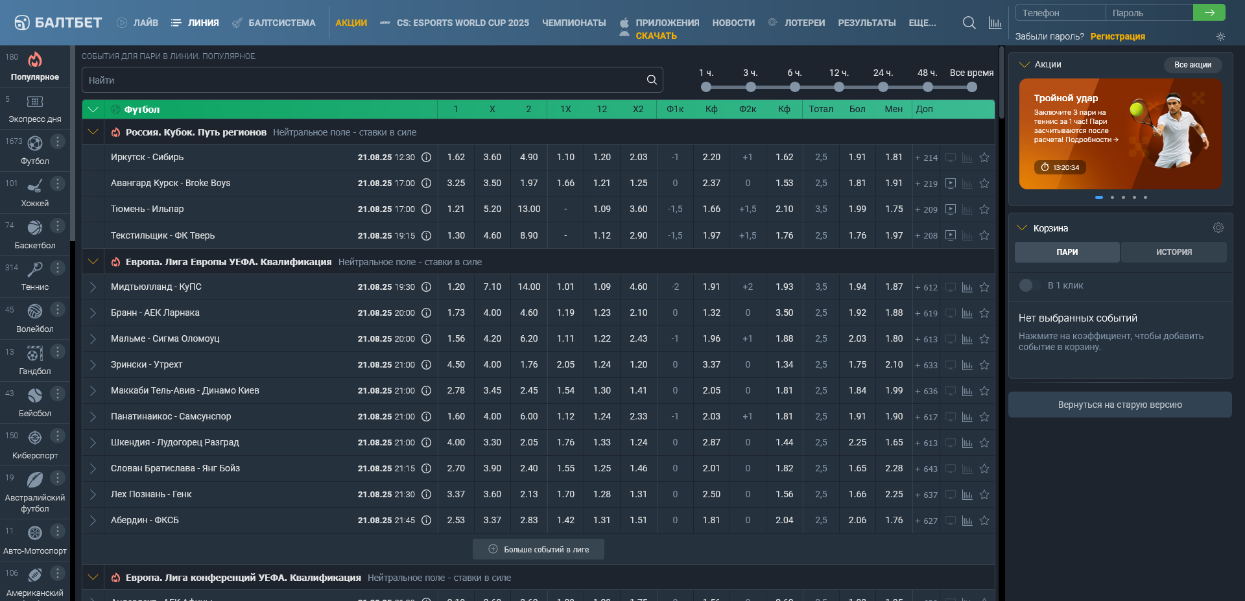This screenshot has height=601, width=1245.
Task: Click the search magnifier in top header
Action: [969, 23]
